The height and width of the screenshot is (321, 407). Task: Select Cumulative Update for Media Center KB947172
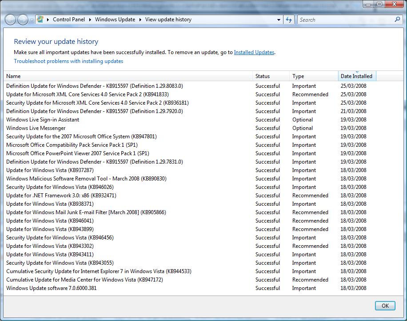coord(84,280)
